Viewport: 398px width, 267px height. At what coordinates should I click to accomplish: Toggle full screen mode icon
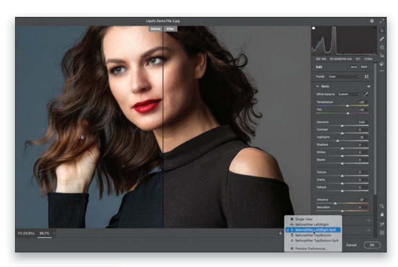point(382,21)
